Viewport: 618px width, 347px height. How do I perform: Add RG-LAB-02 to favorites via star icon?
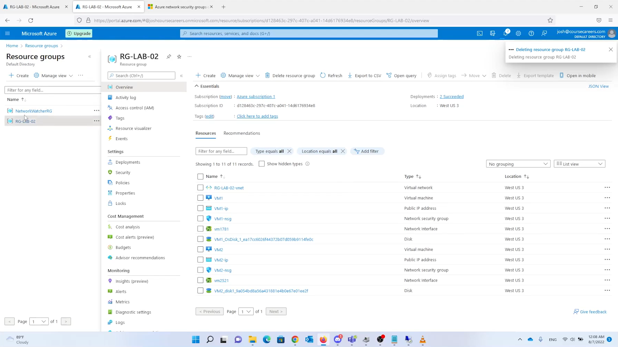click(x=179, y=56)
